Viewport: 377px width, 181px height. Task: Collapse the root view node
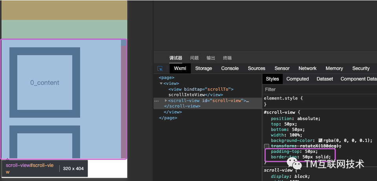[x=161, y=84]
